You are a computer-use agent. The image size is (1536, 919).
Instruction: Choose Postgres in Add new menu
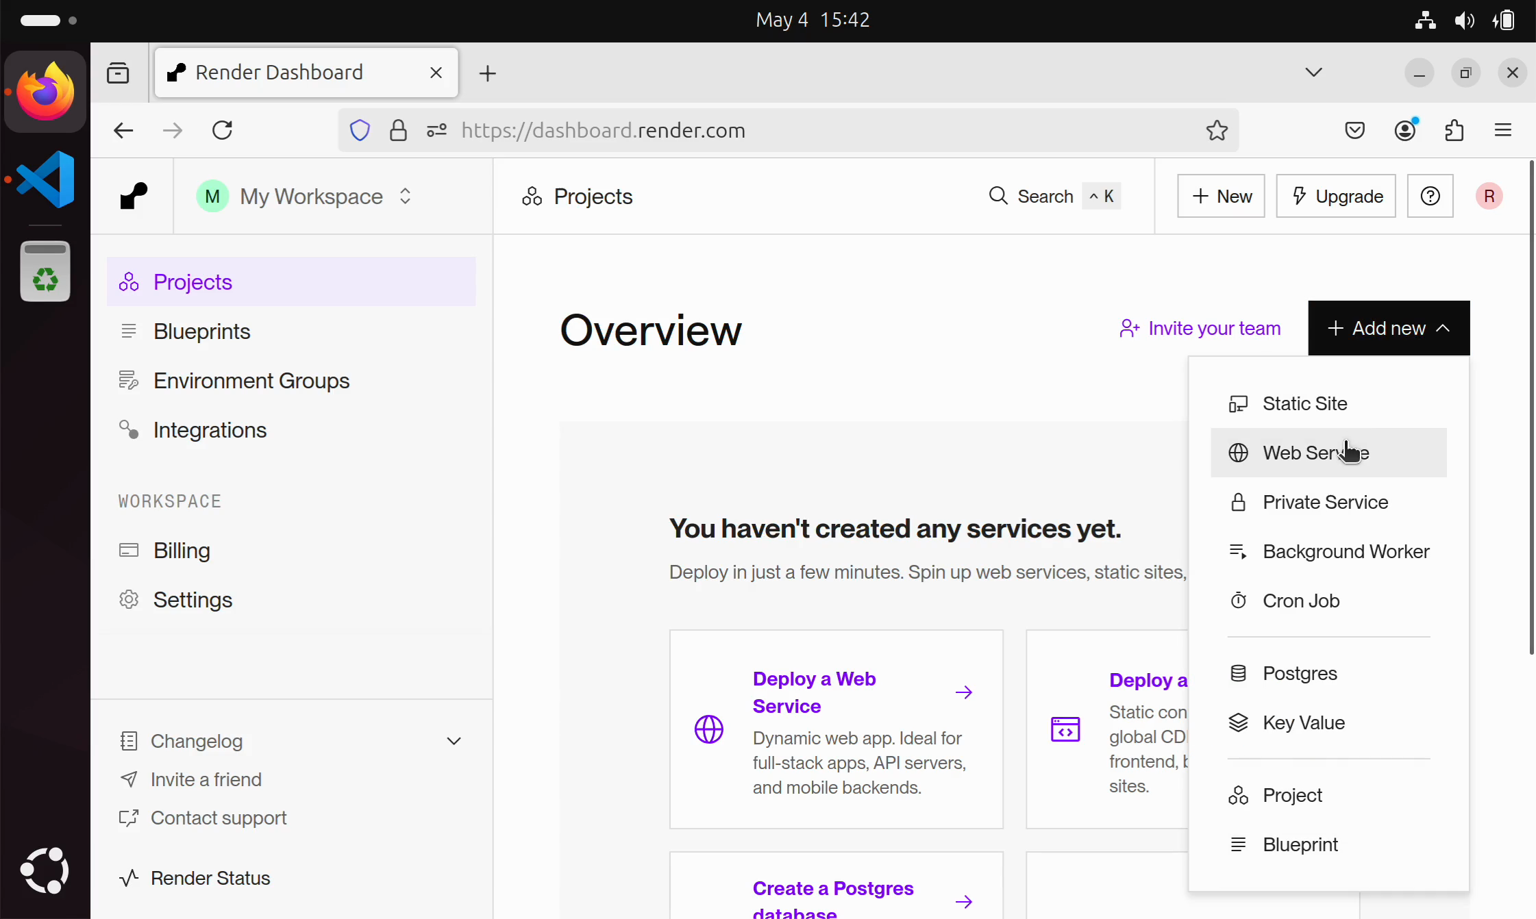pyautogui.click(x=1300, y=673)
